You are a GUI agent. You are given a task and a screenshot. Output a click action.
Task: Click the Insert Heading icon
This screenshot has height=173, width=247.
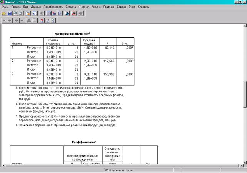click(42, 20)
